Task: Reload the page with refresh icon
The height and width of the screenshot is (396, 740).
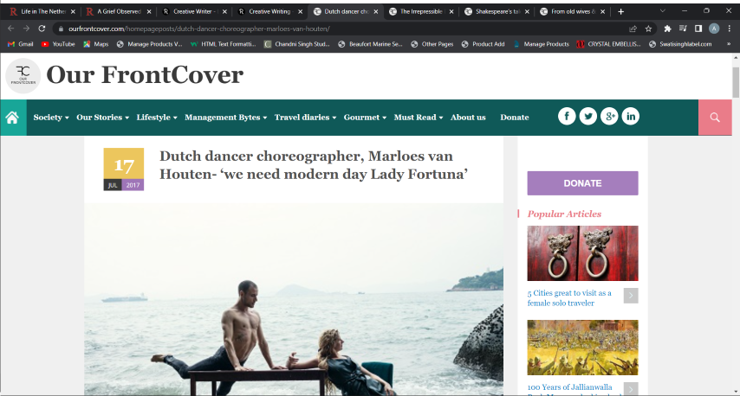Action: [42, 29]
